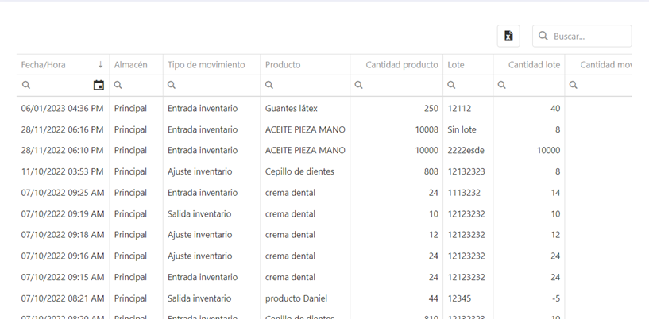Click the Cantidad lote column header
This screenshot has width=649, height=319.
534,65
